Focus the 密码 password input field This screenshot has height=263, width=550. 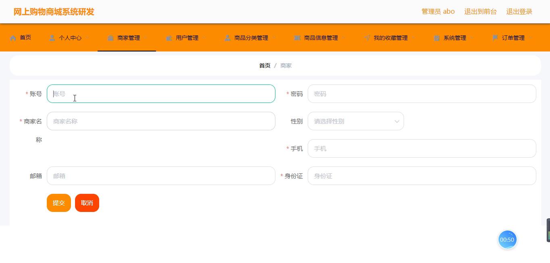tap(421, 94)
